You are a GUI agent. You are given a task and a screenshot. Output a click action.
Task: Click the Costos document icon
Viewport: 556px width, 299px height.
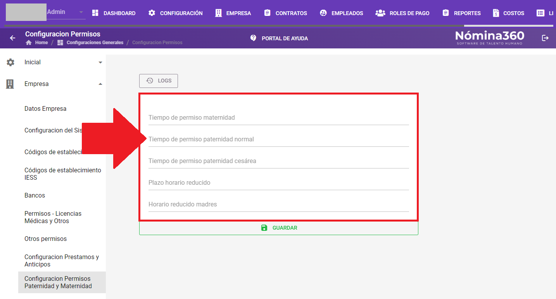coord(496,13)
